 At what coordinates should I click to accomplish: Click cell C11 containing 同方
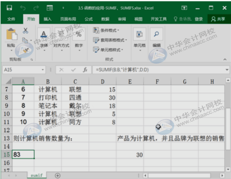(75, 122)
